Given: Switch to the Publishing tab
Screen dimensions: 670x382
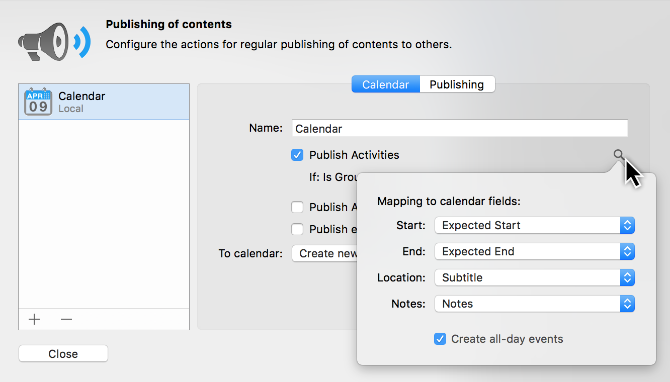Looking at the screenshot, I should click(x=457, y=84).
